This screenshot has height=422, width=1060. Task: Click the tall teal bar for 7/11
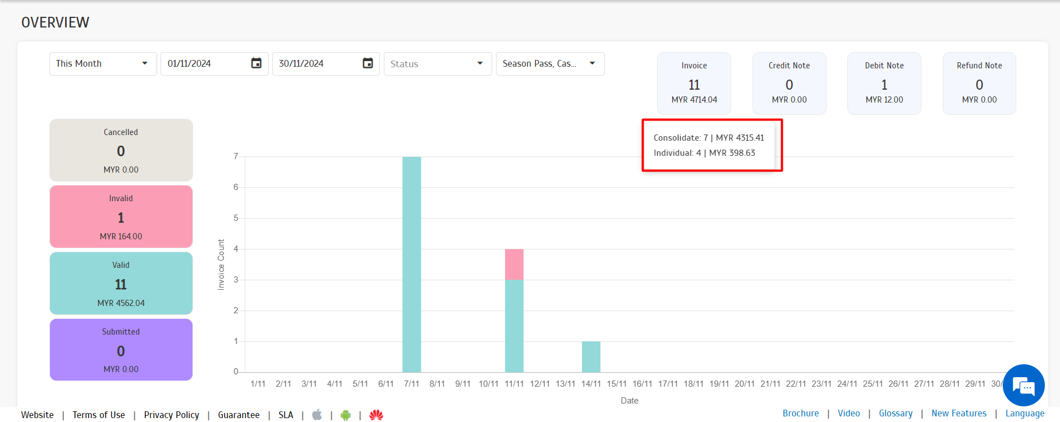coord(411,264)
